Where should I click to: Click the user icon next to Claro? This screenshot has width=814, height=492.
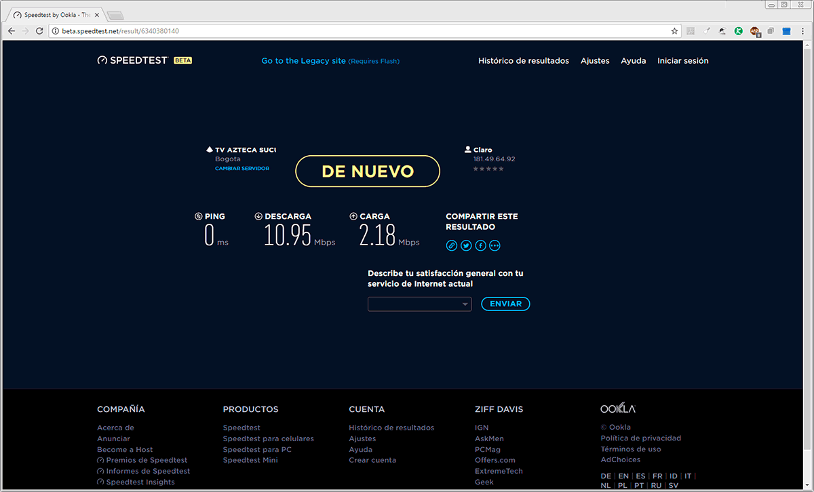pyautogui.click(x=468, y=150)
